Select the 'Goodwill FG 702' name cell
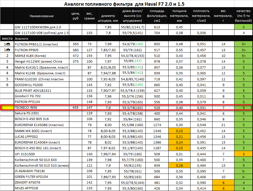The width and height of the screenshot is (253, 191). click(x=42, y=96)
